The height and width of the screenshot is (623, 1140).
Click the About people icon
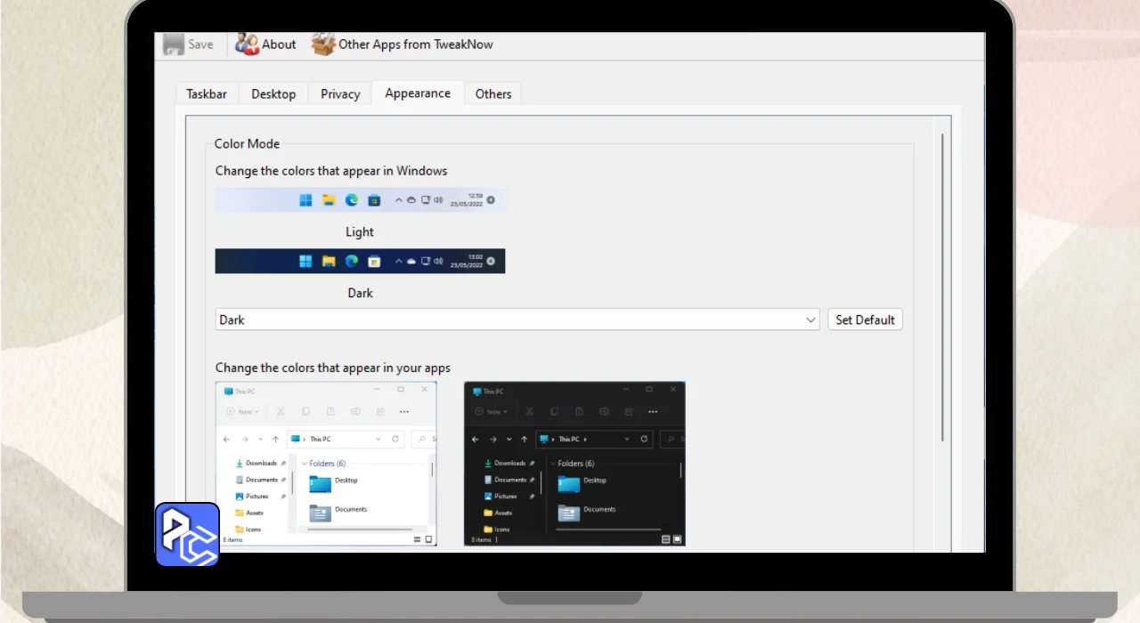tap(247, 44)
